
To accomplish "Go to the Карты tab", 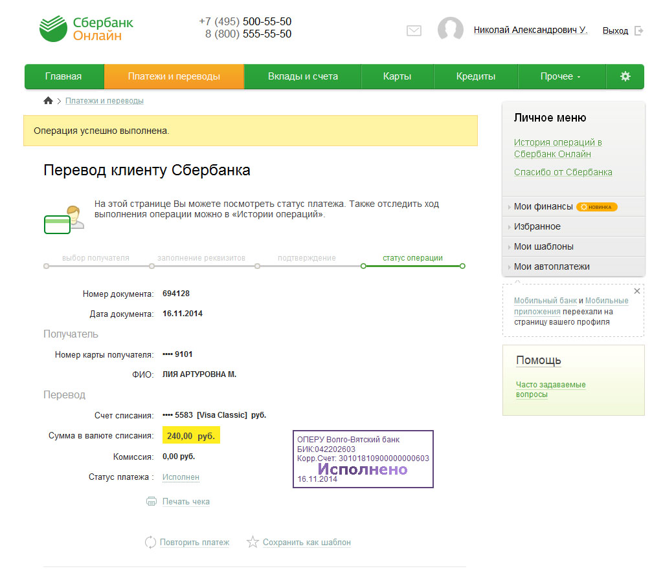I will click(397, 76).
